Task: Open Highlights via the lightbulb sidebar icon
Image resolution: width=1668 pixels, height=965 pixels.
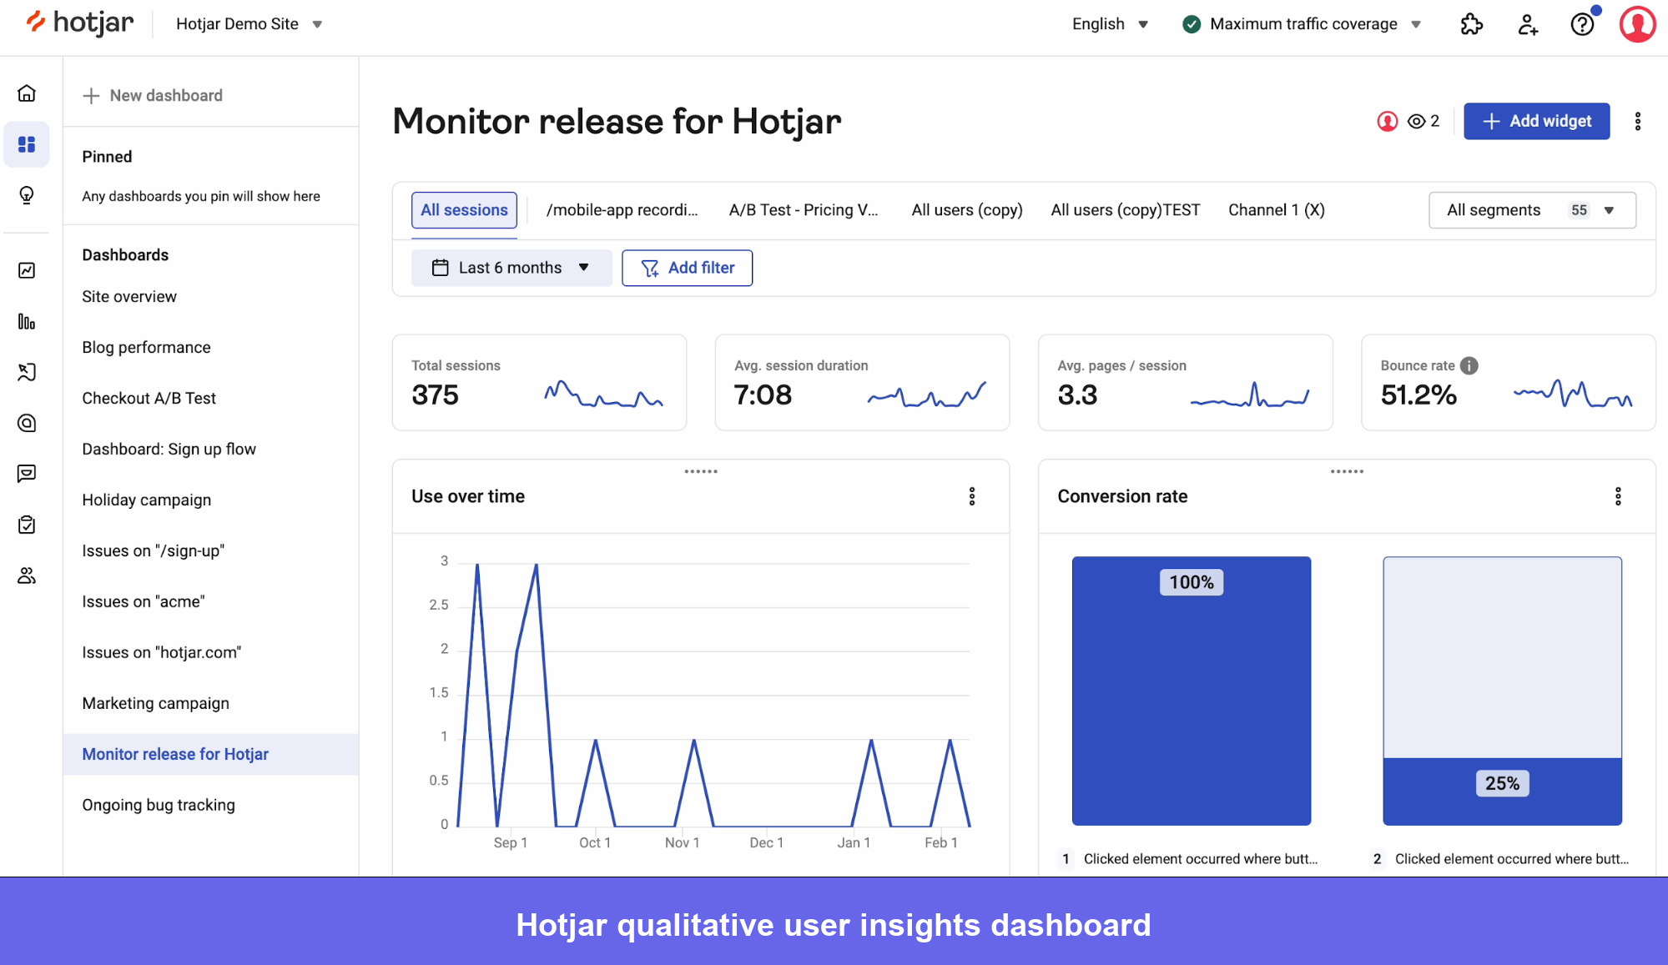Action: pos(27,195)
